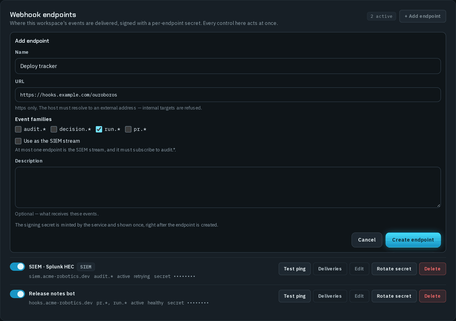Click into the Description textarea

click(228, 187)
